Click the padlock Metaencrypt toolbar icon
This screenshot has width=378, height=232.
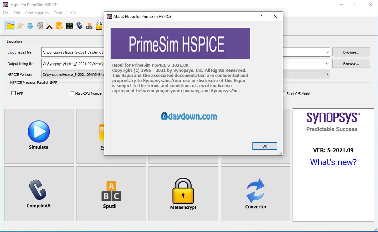click(99, 26)
